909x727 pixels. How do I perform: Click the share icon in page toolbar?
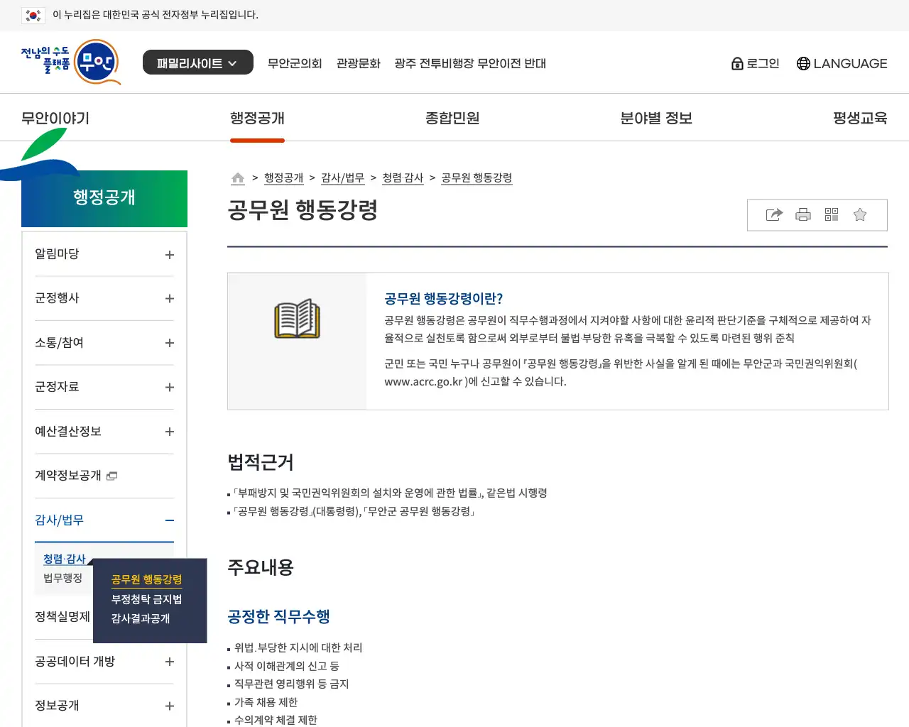click(774, 215)
